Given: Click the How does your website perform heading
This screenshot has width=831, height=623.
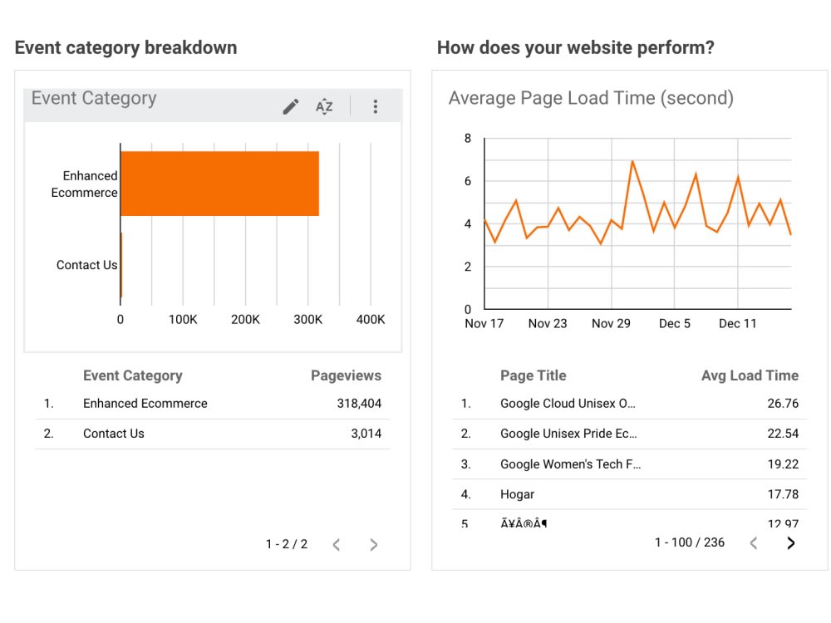Looking at the screenshot, I should click(x=576, y=47).
